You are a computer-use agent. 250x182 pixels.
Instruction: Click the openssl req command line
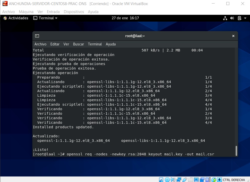[123, 154]
